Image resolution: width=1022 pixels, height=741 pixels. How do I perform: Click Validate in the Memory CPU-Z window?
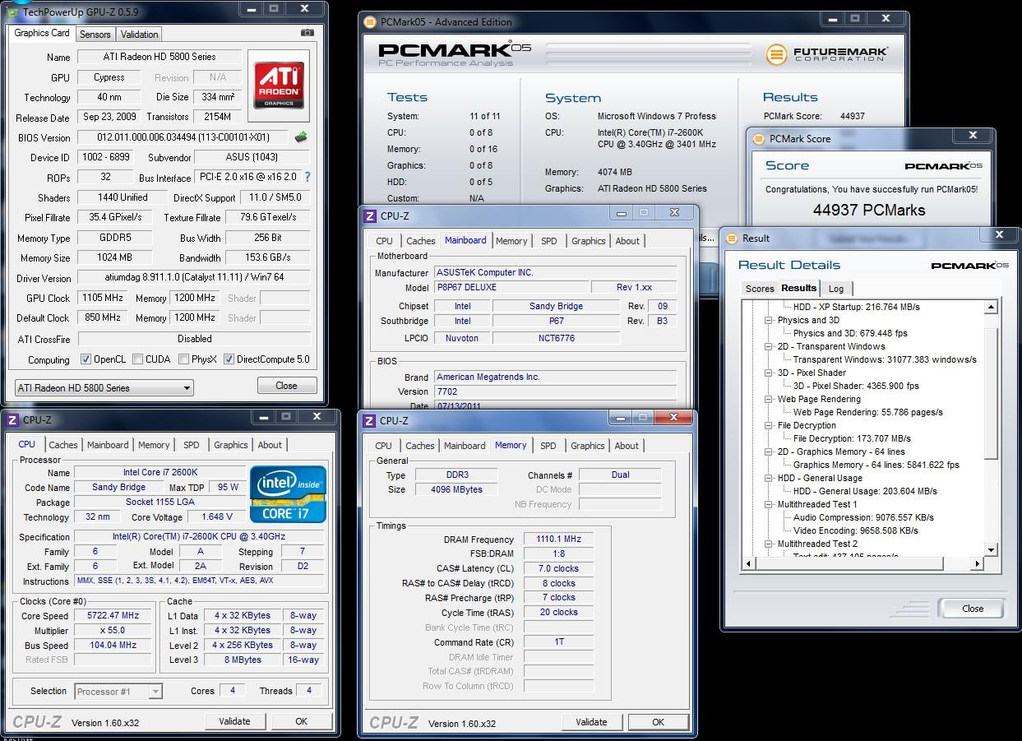(x=591, y=722)
